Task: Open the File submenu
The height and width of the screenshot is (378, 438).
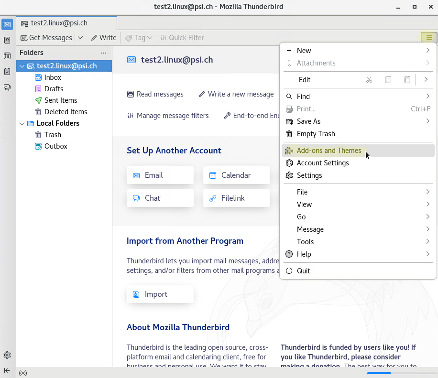Action: pyautogui.click(x=358, y=192)
